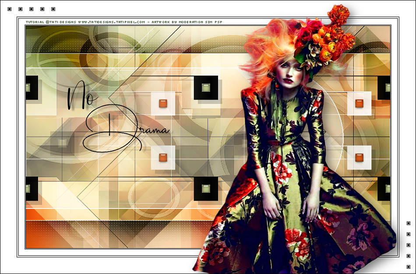Click the green button in the upper center black square
The image size is (416, 274).
pyautogui.click(x=206, y=88)
